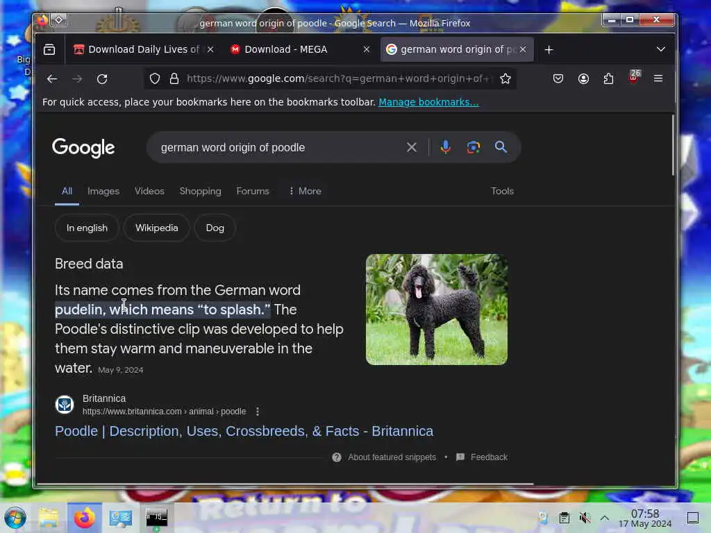The height and width of the screenshot is (533, 711).
Task: Expand the More search filters menu
Action: pyautogui.click(x=305, y=192)
